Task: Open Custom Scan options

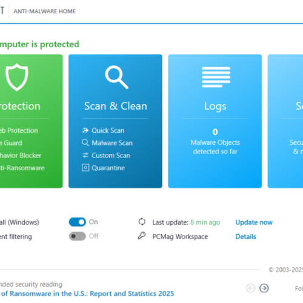Action: pyautogui.click(x=111, y=155)
